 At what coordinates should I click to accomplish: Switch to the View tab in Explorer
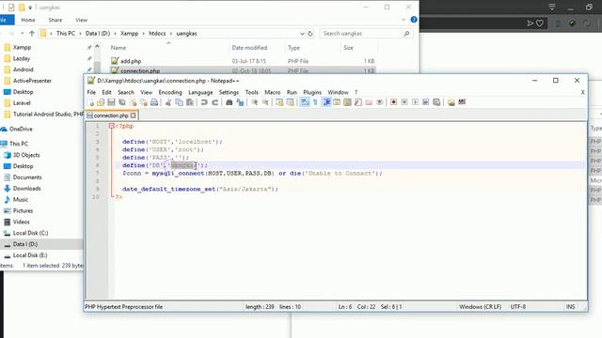pos(81,20)
